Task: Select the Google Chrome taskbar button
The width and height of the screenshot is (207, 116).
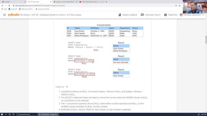Action: point(48,114)
